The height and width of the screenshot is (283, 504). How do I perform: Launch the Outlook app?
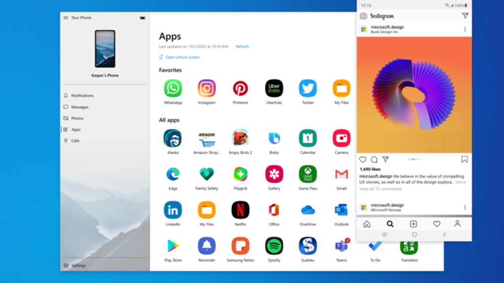[x=342, y=210]
